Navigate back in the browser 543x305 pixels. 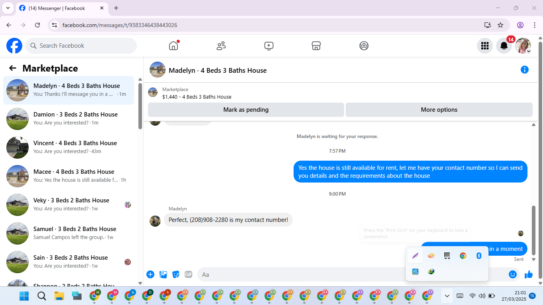[9, 25]
